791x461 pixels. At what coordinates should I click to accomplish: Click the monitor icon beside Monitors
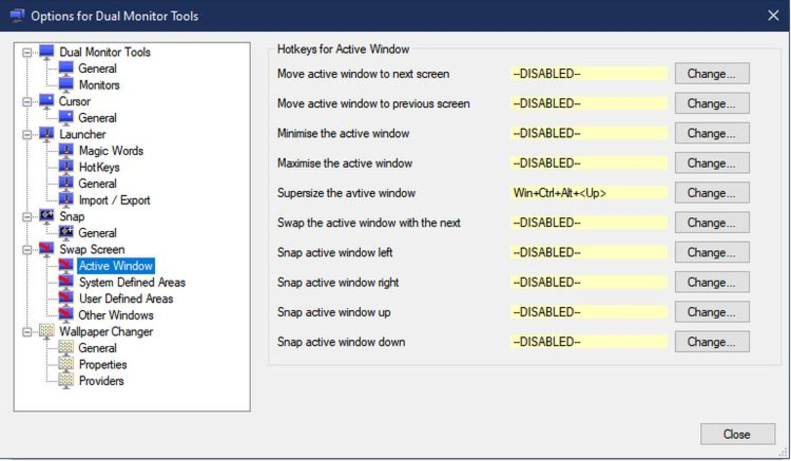coord(66,85)
